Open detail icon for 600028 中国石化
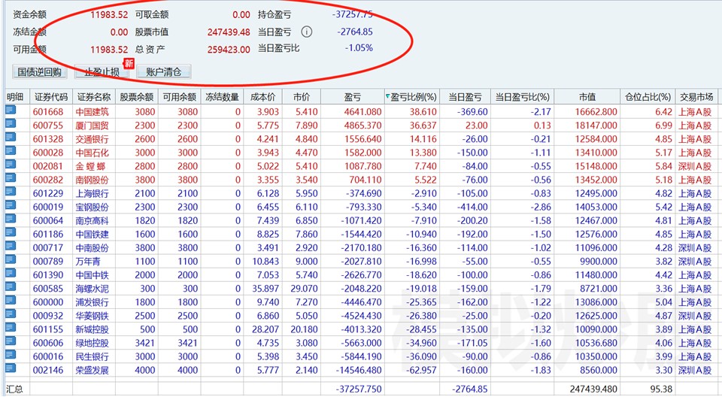The image size is (722, 406). [x=11, y=151]
